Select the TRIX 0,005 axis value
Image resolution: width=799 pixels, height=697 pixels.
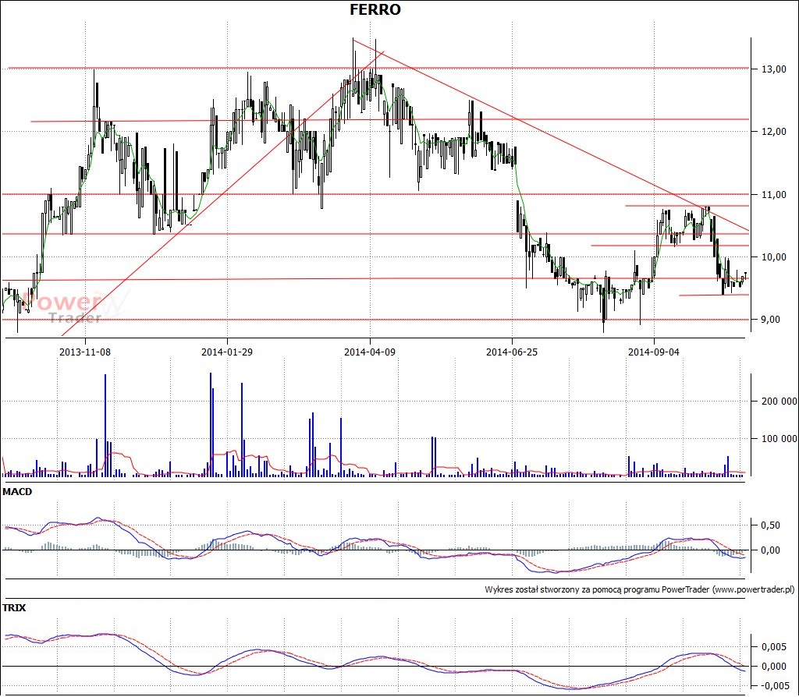tap(773, 647)
